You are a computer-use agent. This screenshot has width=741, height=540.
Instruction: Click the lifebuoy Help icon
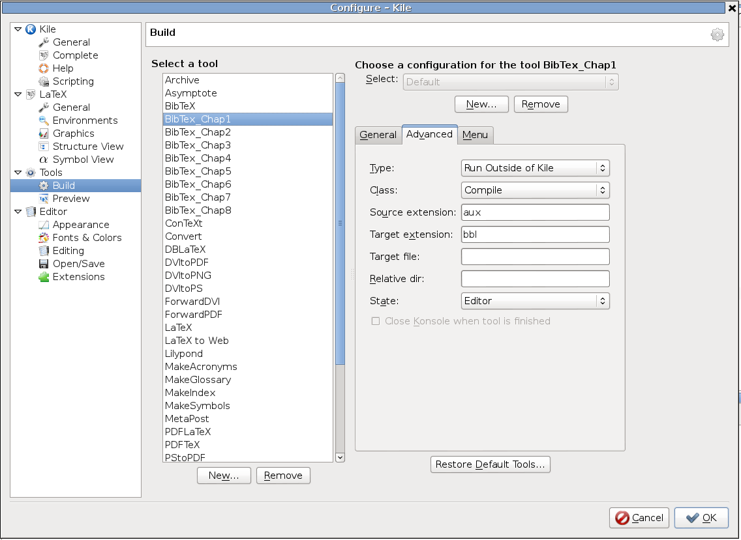44,68
